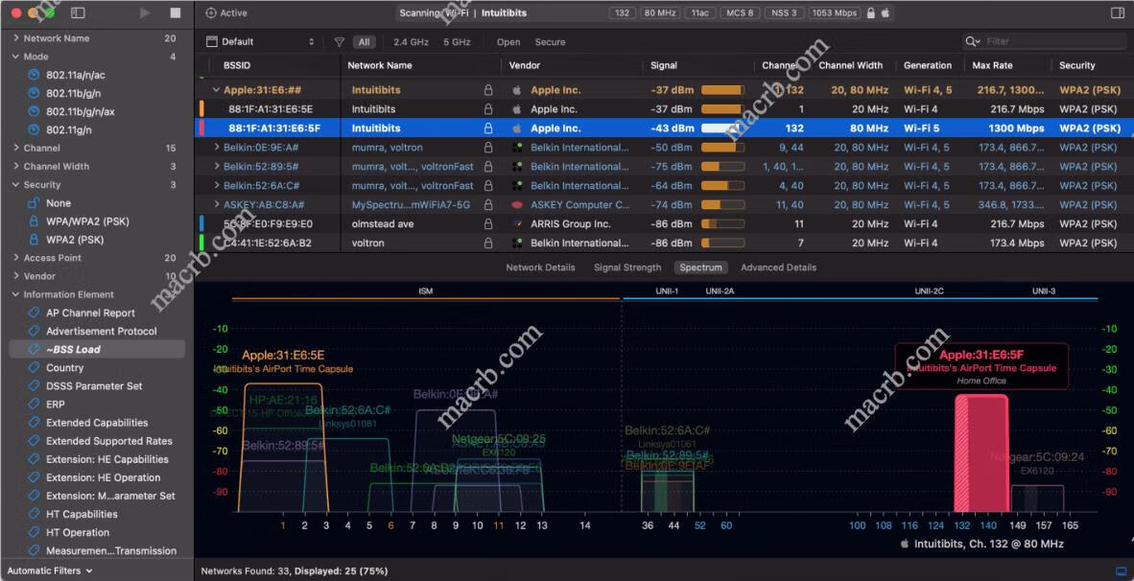1134x581 pixels.
Task: Switch to the Network Details tab
Action: pyautogui.click(x=540, y=267)
